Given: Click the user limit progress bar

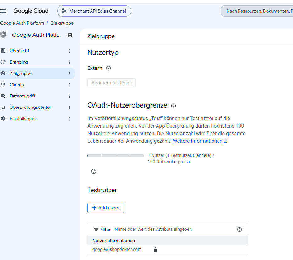Looking at the screenshot, I should 116,156.
